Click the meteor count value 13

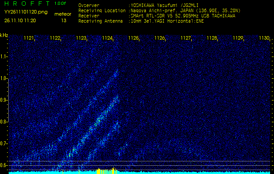tap(64, 20)
